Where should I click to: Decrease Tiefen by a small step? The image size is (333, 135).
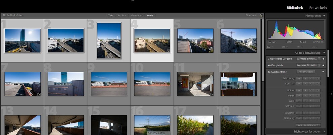305,96
